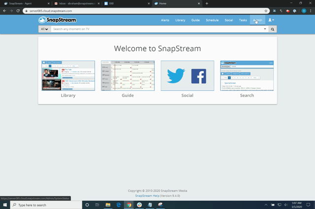The image size is (315, 209).
Task: Open a new browser tab
Action: [207, 3]
